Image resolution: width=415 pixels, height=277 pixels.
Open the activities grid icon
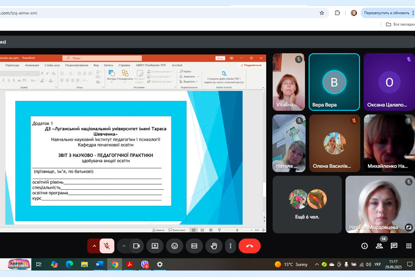409,246
